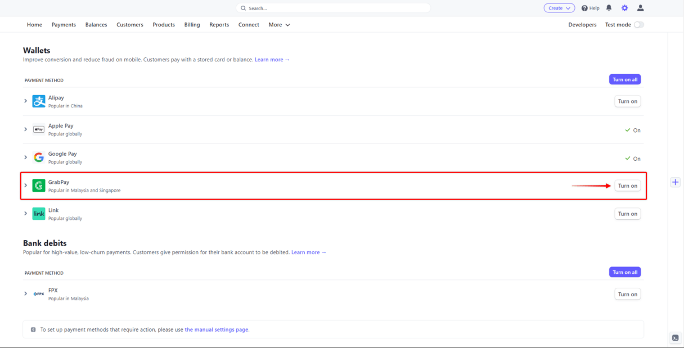Open the Create dropdown button
This screenshot has width=684, height=348.
pyautogui.click(x=559, y=8)
